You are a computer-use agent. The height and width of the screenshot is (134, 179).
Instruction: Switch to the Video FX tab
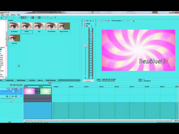click(x=40, y=80)
